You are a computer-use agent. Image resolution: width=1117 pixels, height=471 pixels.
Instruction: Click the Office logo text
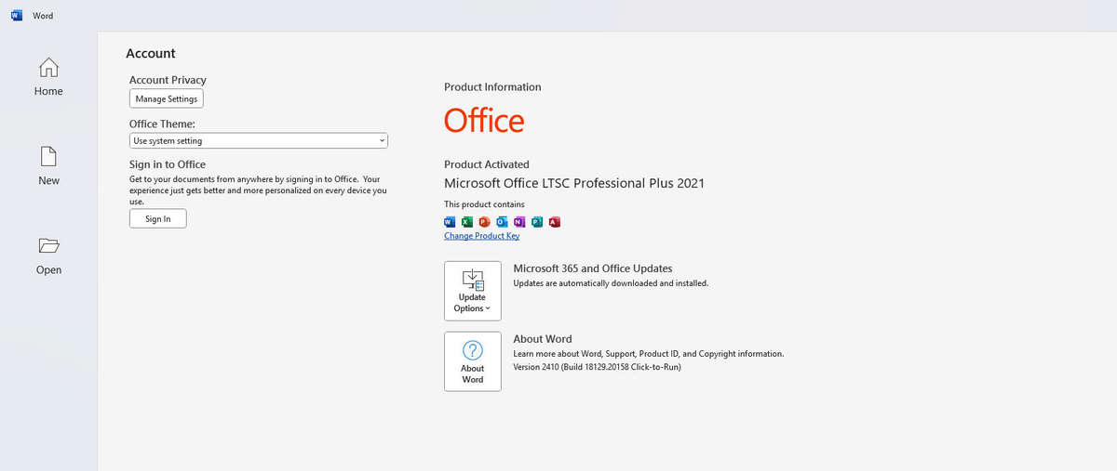point(484,121)
